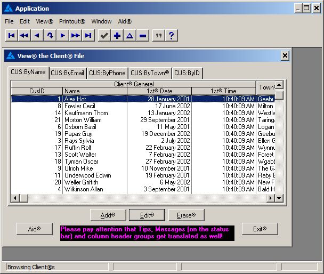Click the 1st® Date column header
The width and height of the screenshot is (324, 274).
(x=159, y=91)
